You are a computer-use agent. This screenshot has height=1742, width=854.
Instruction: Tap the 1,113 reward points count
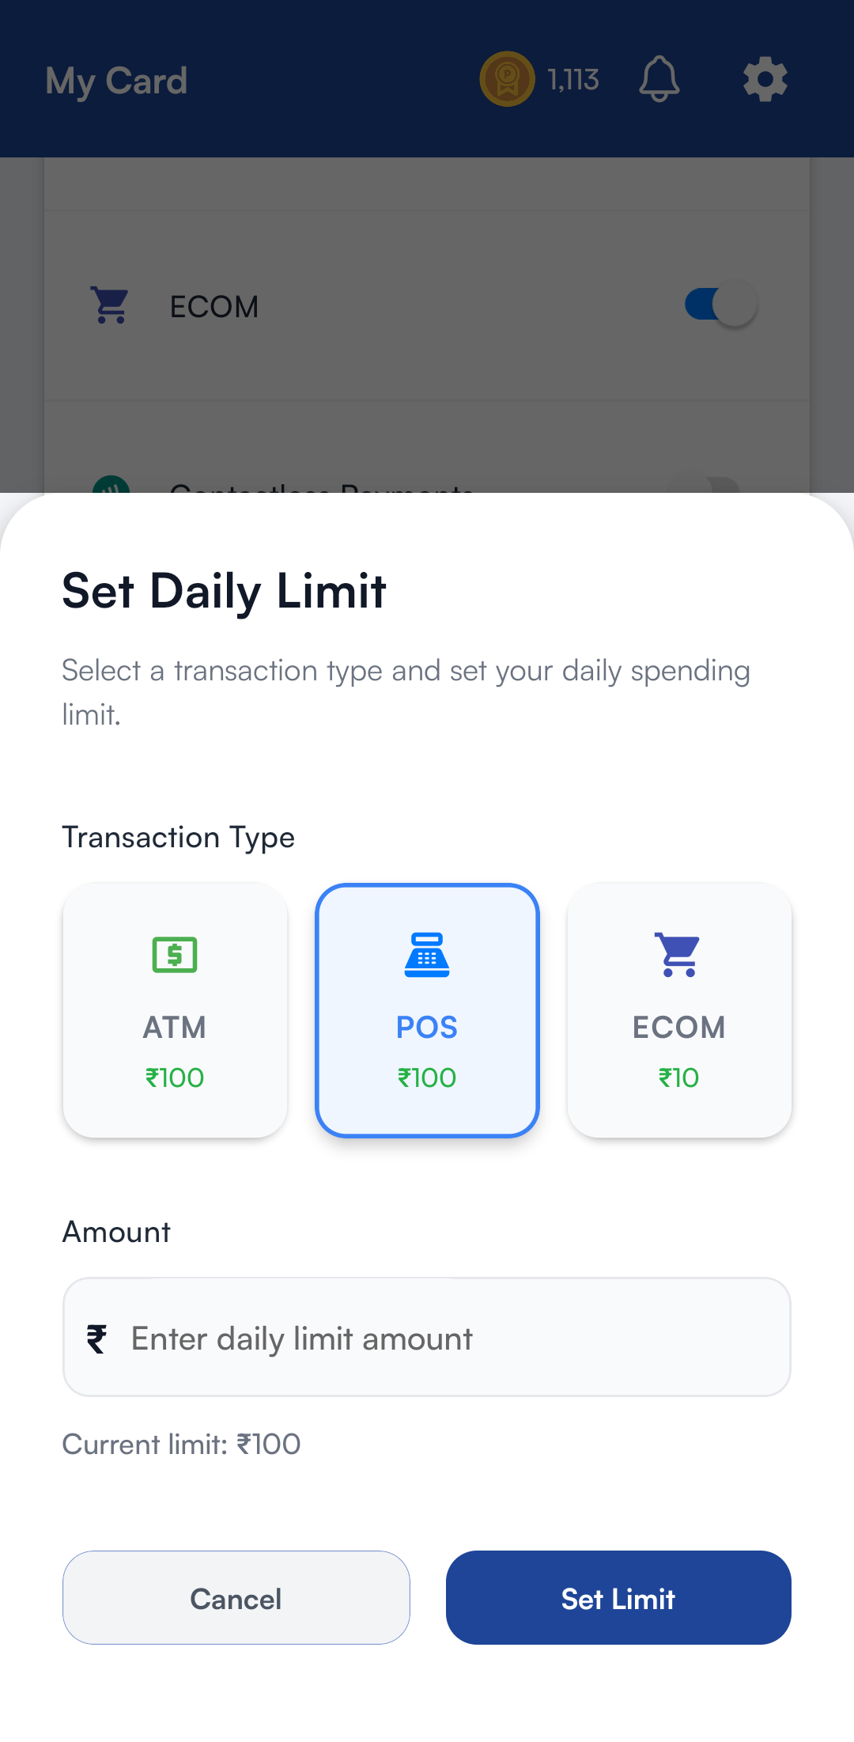click(573, 80)
